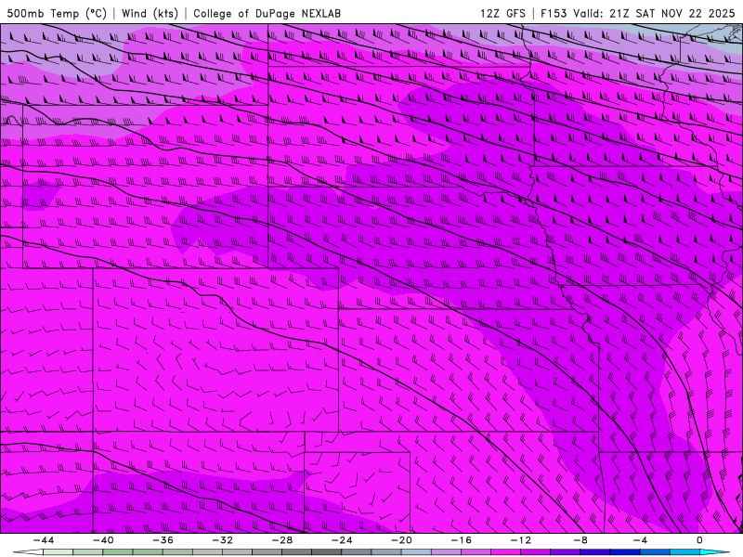Click the -12 colorbar label

pyautogui.click(x=521, y=540)
